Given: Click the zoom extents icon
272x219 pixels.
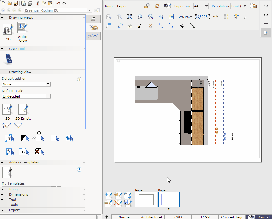Looking at the screenshot, I should pyautogui.click(x=129, y=17).
